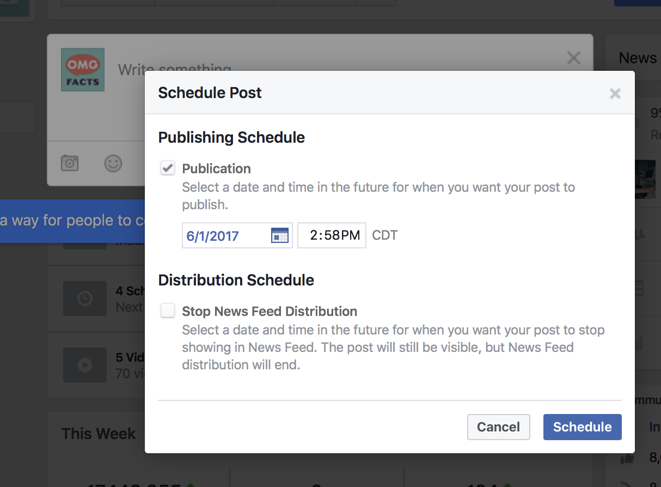
Task: Click the videos play icon
Action: click(x=84, y=365)
